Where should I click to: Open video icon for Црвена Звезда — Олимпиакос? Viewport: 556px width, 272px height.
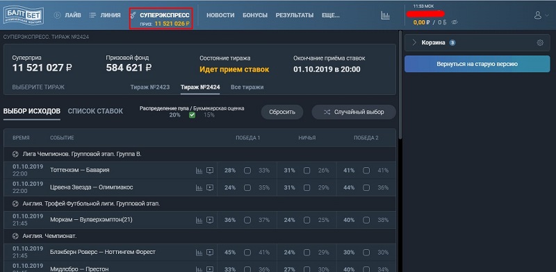point(210,188)
